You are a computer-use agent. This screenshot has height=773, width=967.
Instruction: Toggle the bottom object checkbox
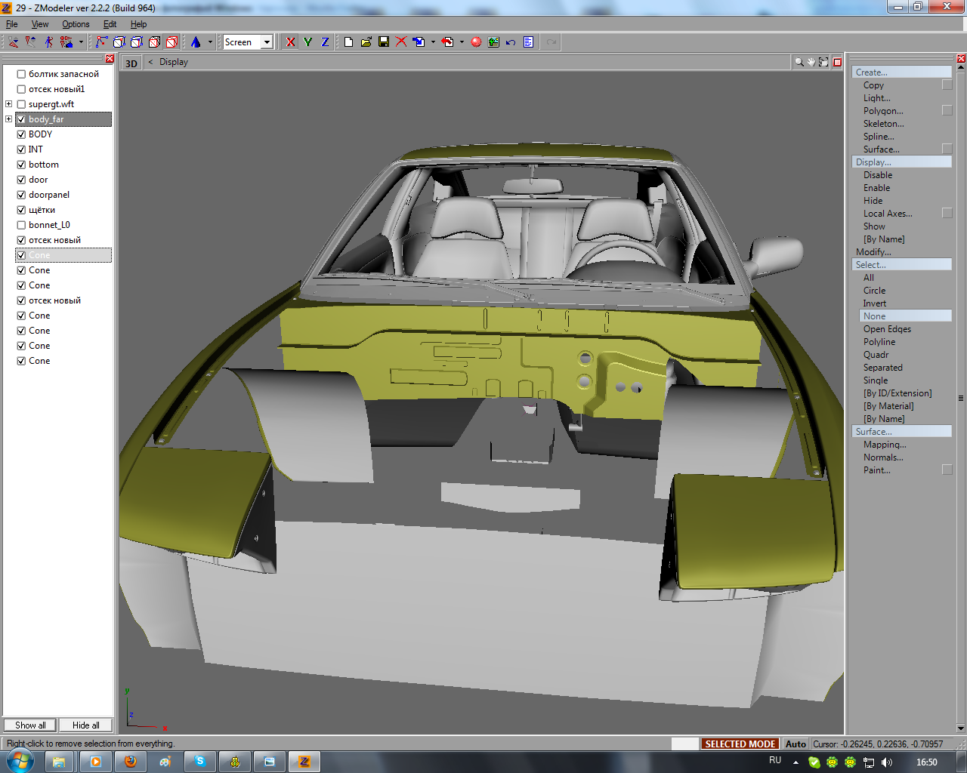(21, 165)
